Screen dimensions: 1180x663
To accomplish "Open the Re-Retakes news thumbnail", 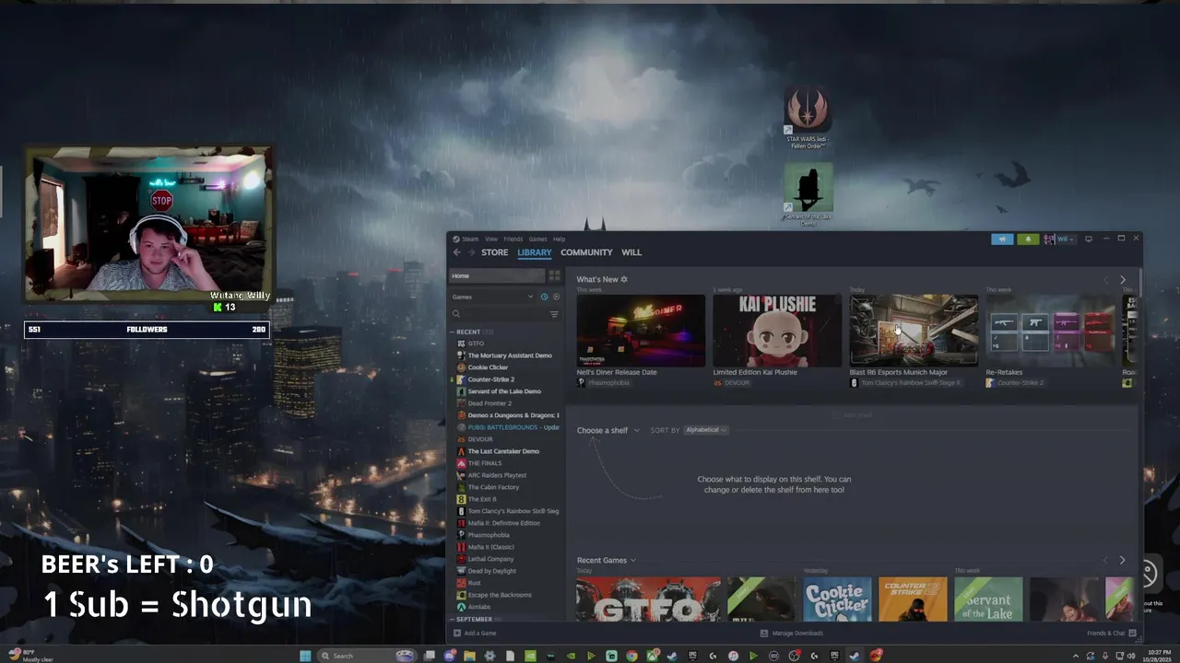I will pos(1050,331).
